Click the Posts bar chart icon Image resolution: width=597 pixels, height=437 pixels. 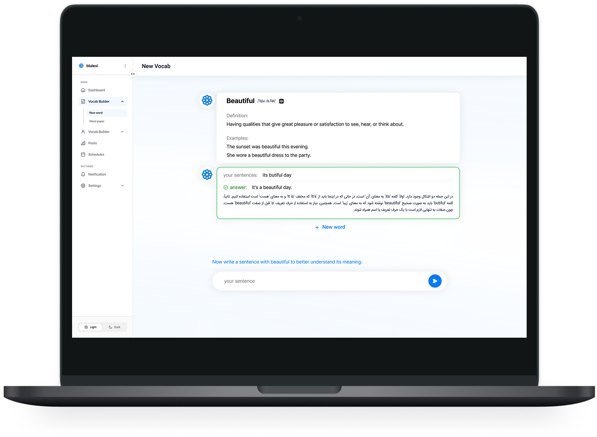[x=83, y=143]
